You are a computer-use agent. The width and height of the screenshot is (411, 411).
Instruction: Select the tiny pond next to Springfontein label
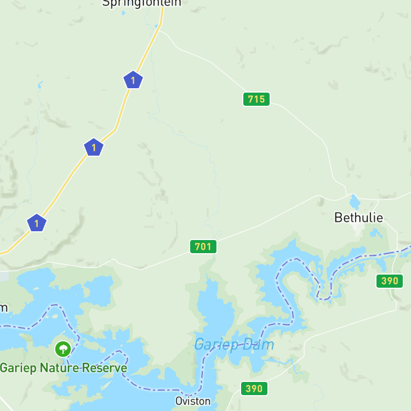tap(123, 13)
